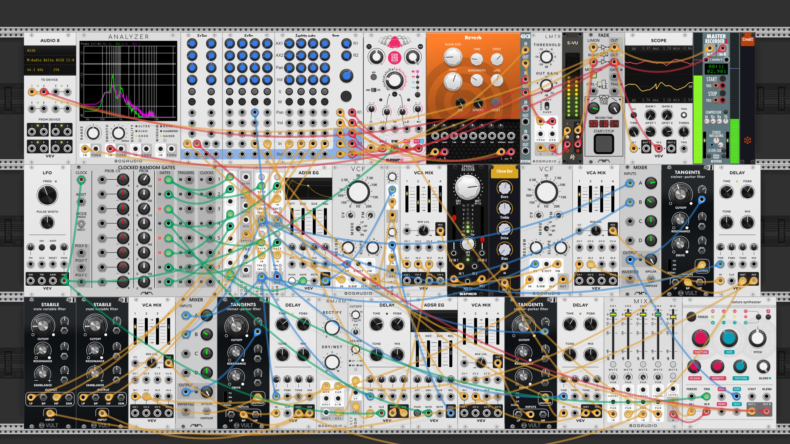The height and width of the screenshot is (444, 790).
Task: Click the Scope TRIG button
Action: pos(684,115)
